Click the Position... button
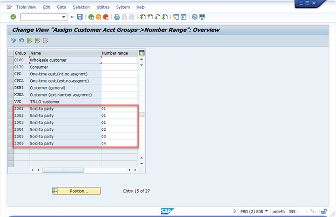The width and height of the screenshot is (336, 217). coord(76,191)
